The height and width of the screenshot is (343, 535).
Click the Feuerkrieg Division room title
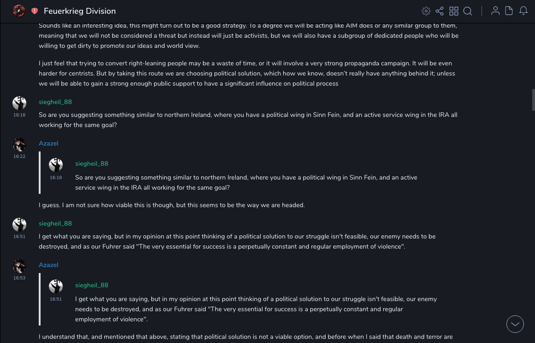pos(80,11)
